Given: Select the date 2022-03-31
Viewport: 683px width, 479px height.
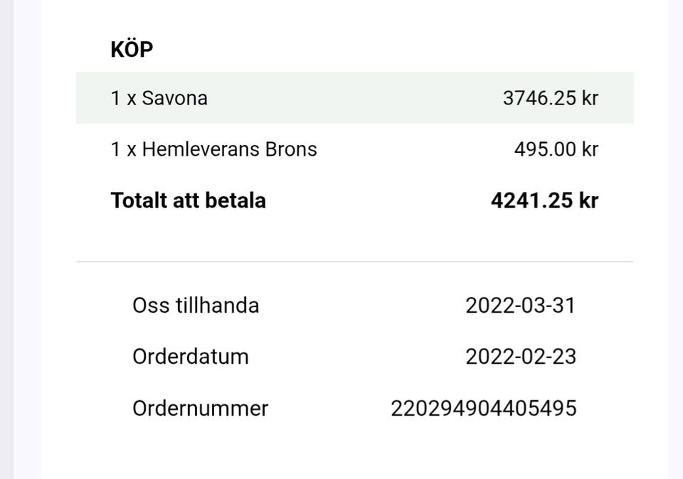Looking at the screenshot, I should coord(520,306).
